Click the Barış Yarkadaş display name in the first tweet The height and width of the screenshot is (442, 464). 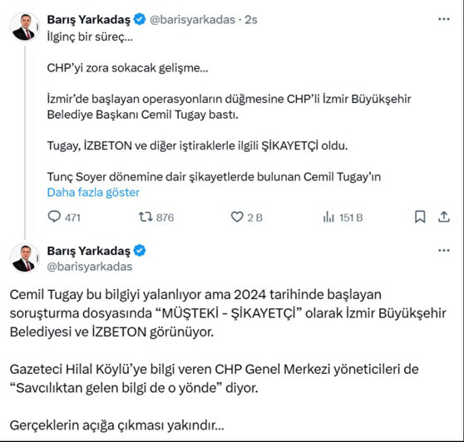(88, 20)
